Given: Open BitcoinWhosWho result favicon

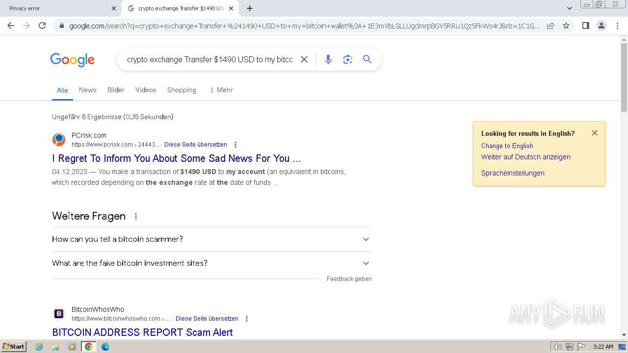Looking at the screenshot, I should (x=59, y=314).
